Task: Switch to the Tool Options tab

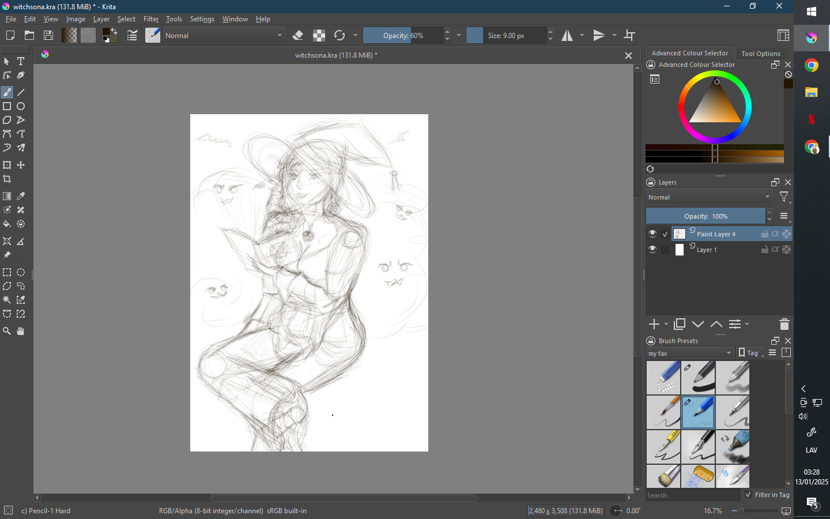Action: pyautogui.click(x=760, y=54)
